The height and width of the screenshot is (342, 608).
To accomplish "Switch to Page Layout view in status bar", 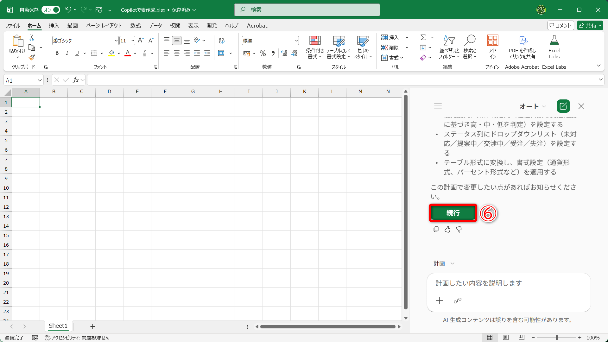I will (506, 338).
